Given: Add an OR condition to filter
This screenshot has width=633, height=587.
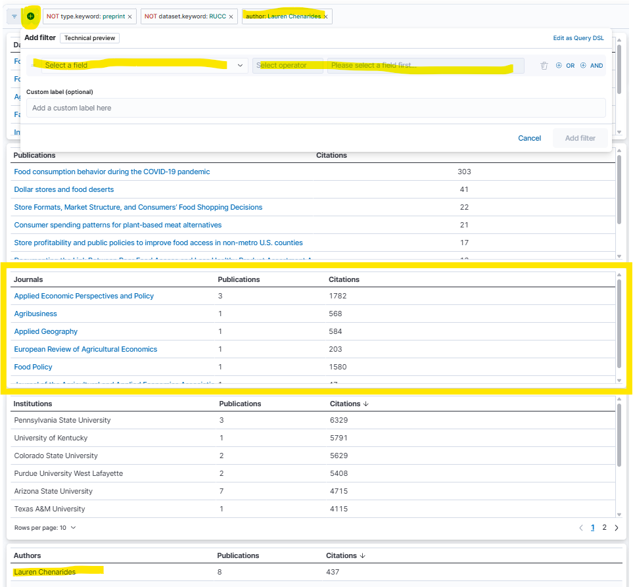Looking at the screenshot, I should tap(565, 66).
